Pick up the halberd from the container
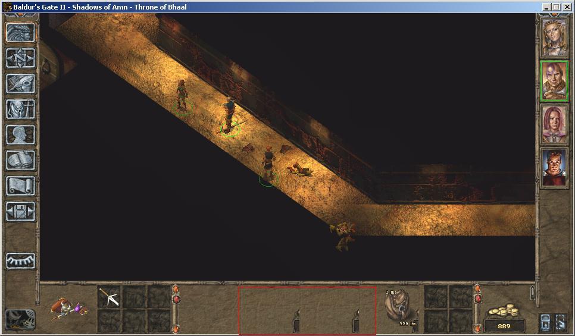575x336 pixels. 109,297
